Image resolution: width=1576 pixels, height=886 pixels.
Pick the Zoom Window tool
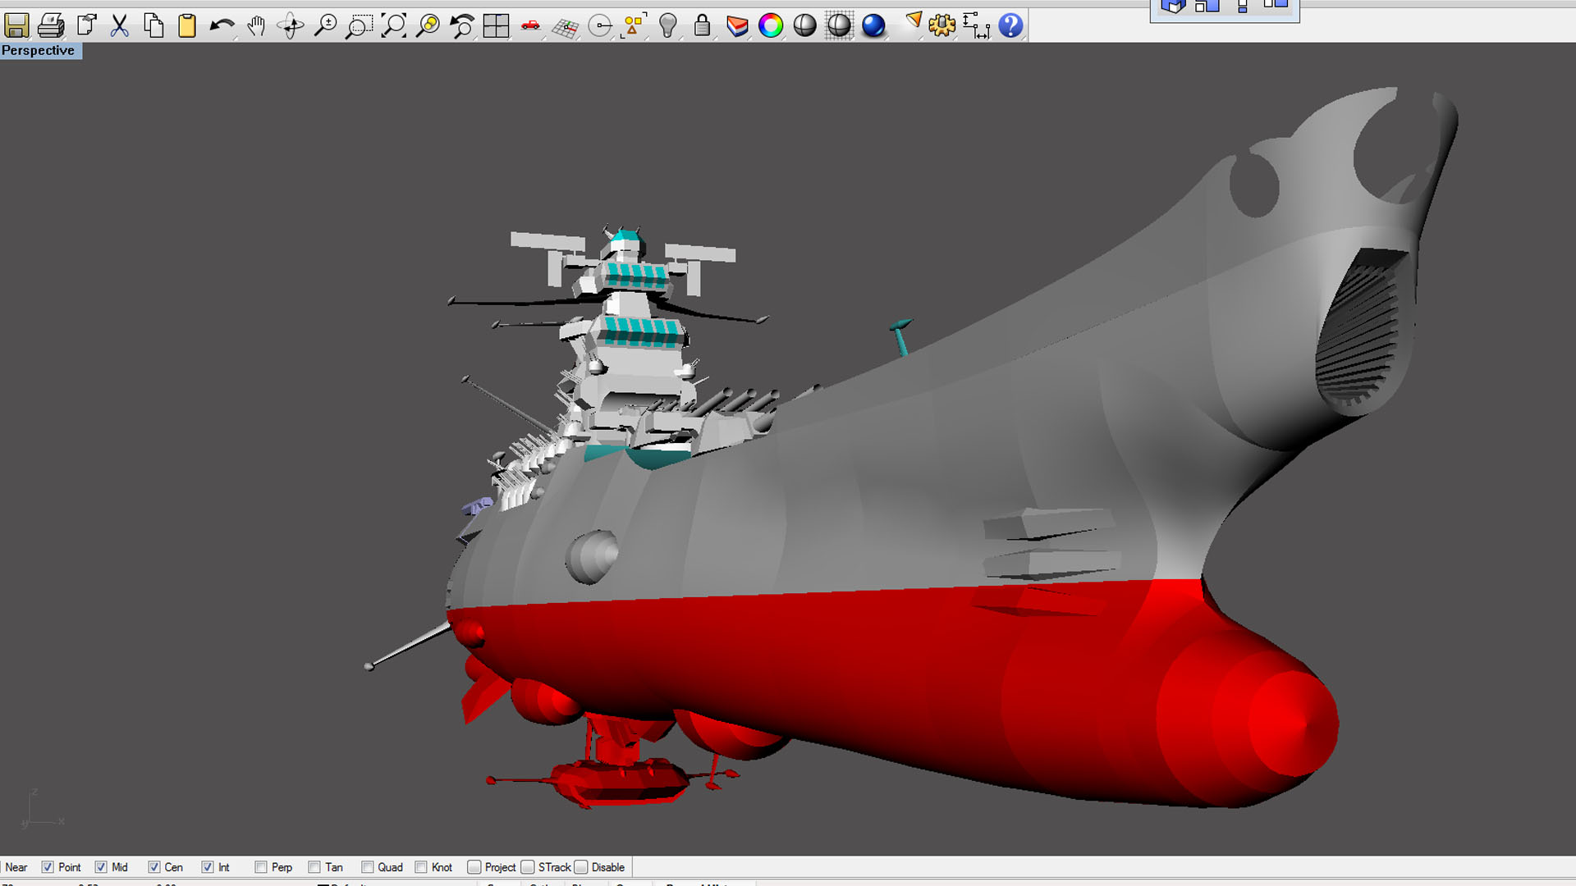[359, 25]
